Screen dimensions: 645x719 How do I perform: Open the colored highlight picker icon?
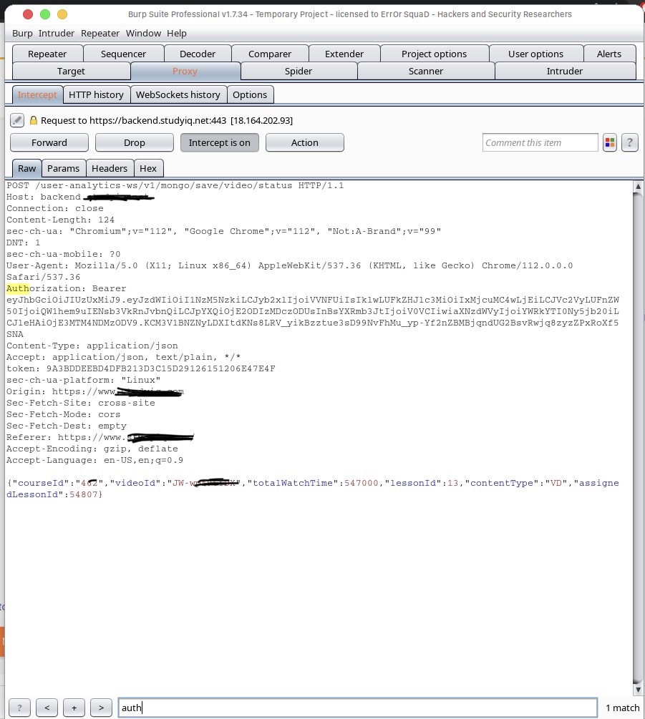coord(610,142)
